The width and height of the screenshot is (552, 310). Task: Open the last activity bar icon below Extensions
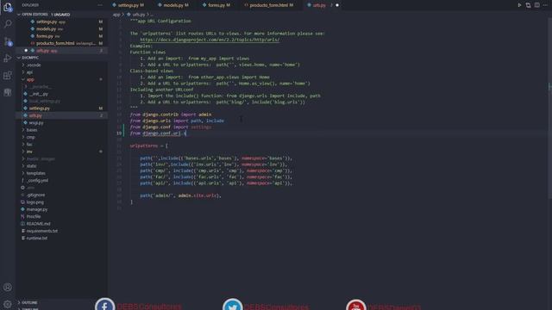click(8, 92)
